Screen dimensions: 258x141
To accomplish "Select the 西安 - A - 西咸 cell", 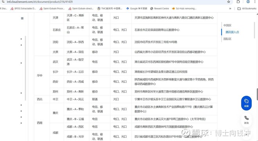I will (76, 82).
